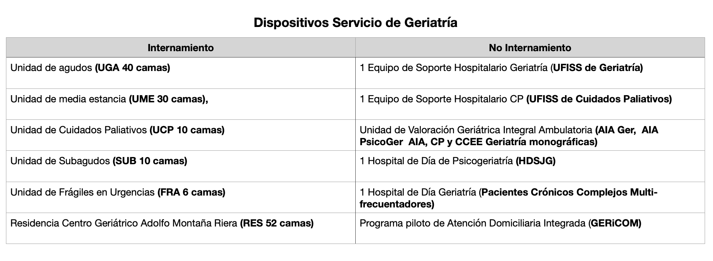Image resolution: width=713 pixels, height=261 pixels.
Task: Select the No Internamiento column header
Action: pyautogui.click(x=530, y=48)
